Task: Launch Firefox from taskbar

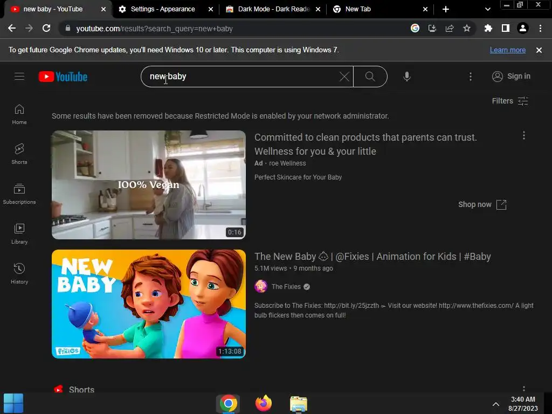Action: pos(263,403)
